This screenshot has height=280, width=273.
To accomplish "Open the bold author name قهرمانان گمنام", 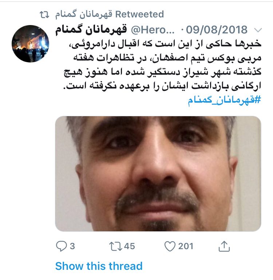I will point(91,29).
